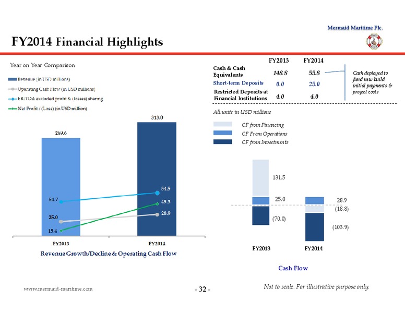This screenshot has width=405, height=313.
Task: Select the Year on Year Comparison heading
Action: [42, 65]
